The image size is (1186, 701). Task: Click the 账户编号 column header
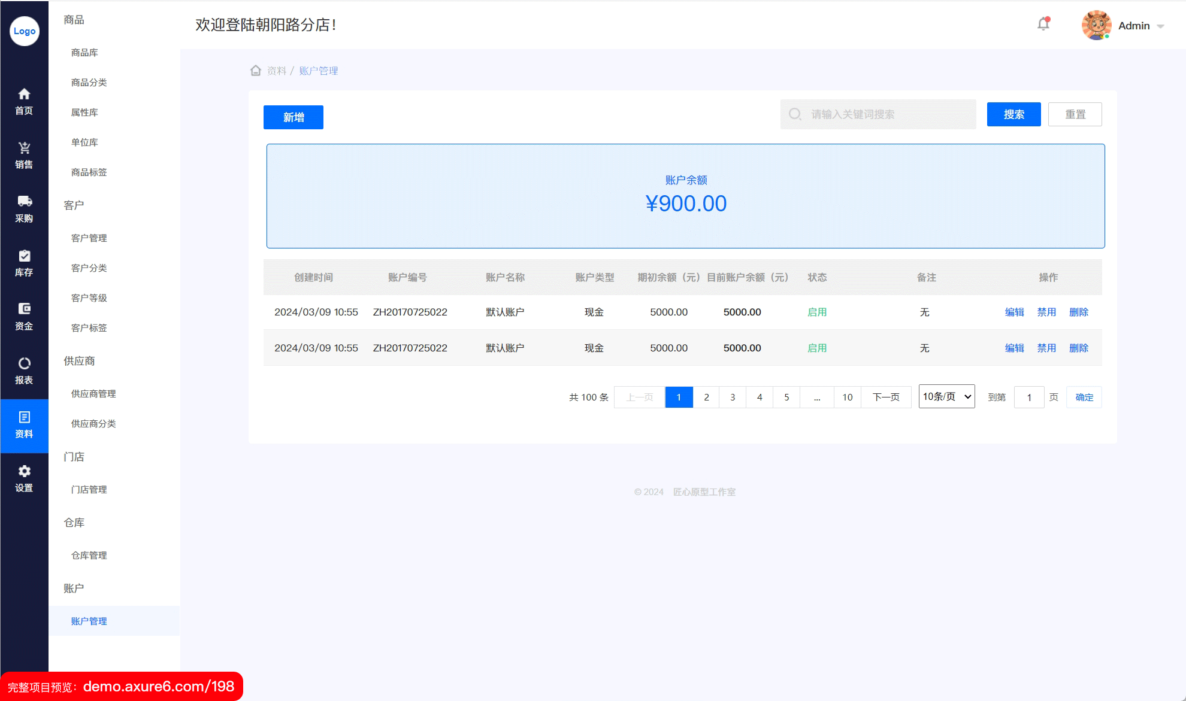click(407, 277)
